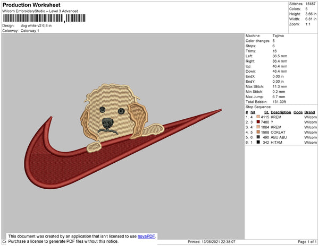Click the dog embroidery design preview

pyautogui.click(x=123, y=136)
